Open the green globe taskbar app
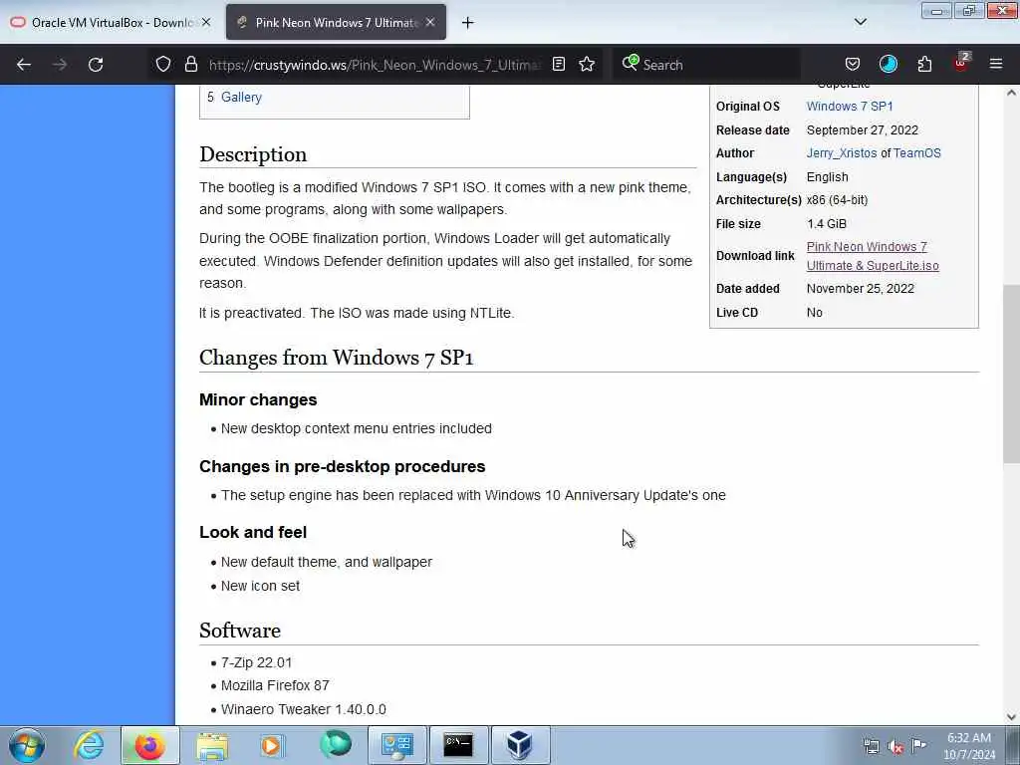The height and width of the screenshot is (765, 1020). (x=335, y=744)
